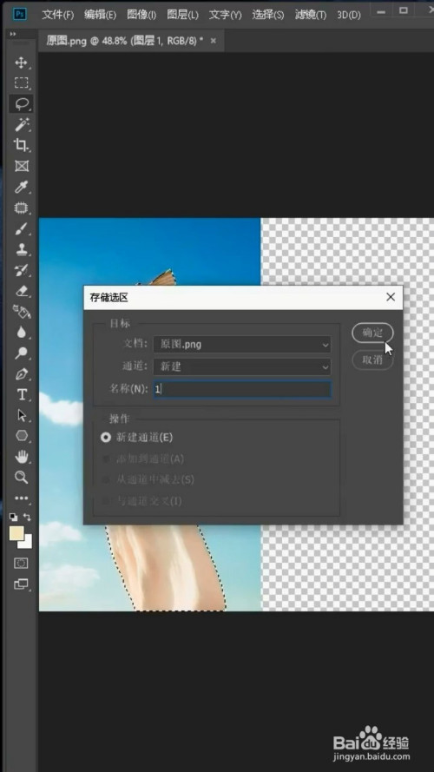The width and height of the screenshot is (434, 772).
Task: Reset to default foreground and background colors
Action: [x=13, y=517]
